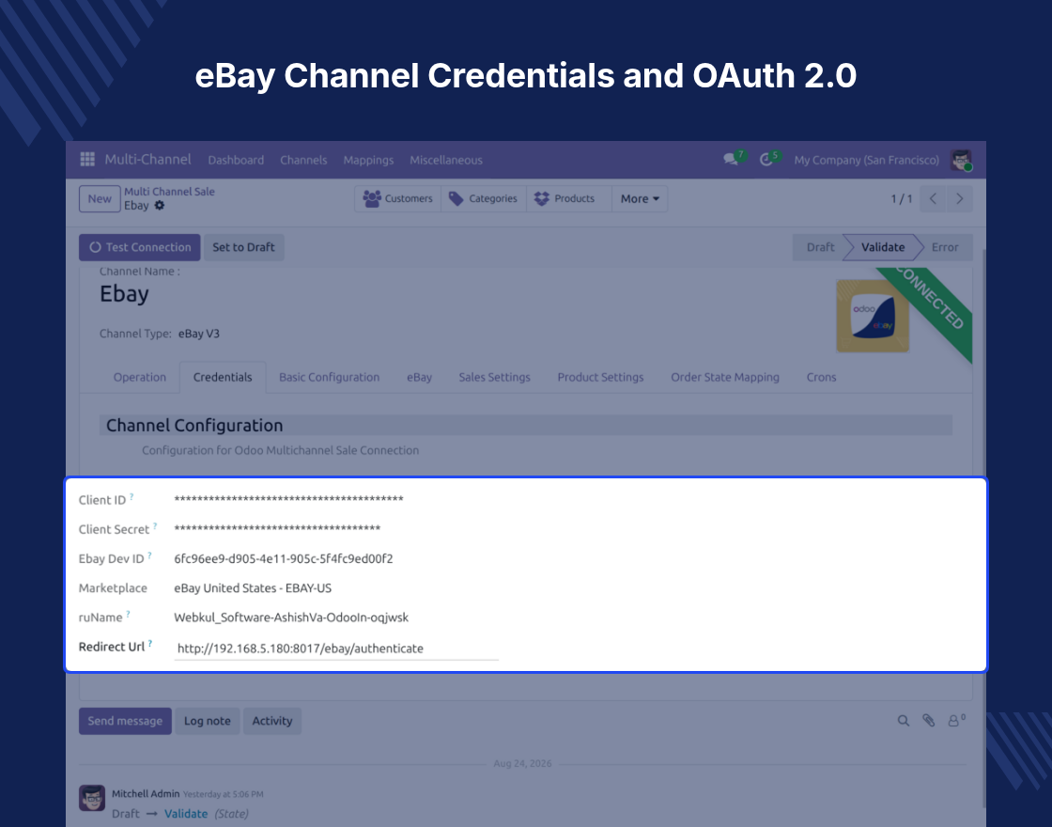Viewport: 1052px width, 827px height.
Task: Click the Channel Type value eBay V3
Action: pyautogui.click(x=198, y=334)
